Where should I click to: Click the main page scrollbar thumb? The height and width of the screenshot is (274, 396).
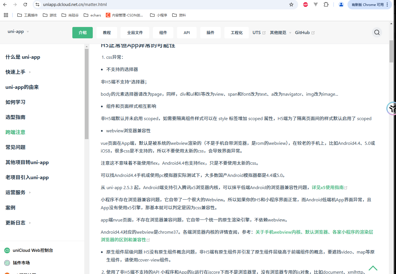tap(391, 51)
